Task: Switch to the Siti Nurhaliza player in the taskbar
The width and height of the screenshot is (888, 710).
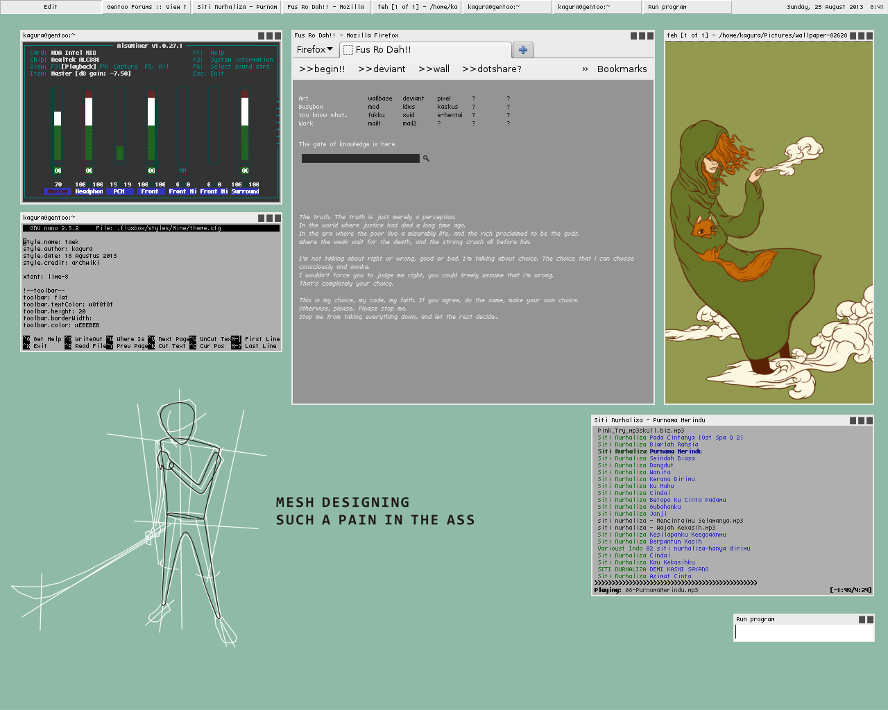Action: (237, 7)
